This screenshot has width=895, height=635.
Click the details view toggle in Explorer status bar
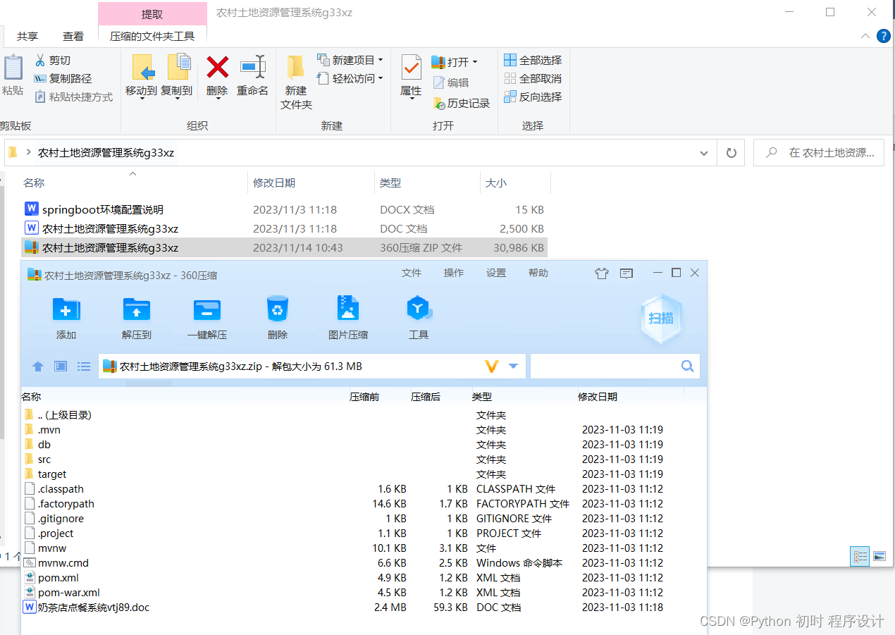860,556
